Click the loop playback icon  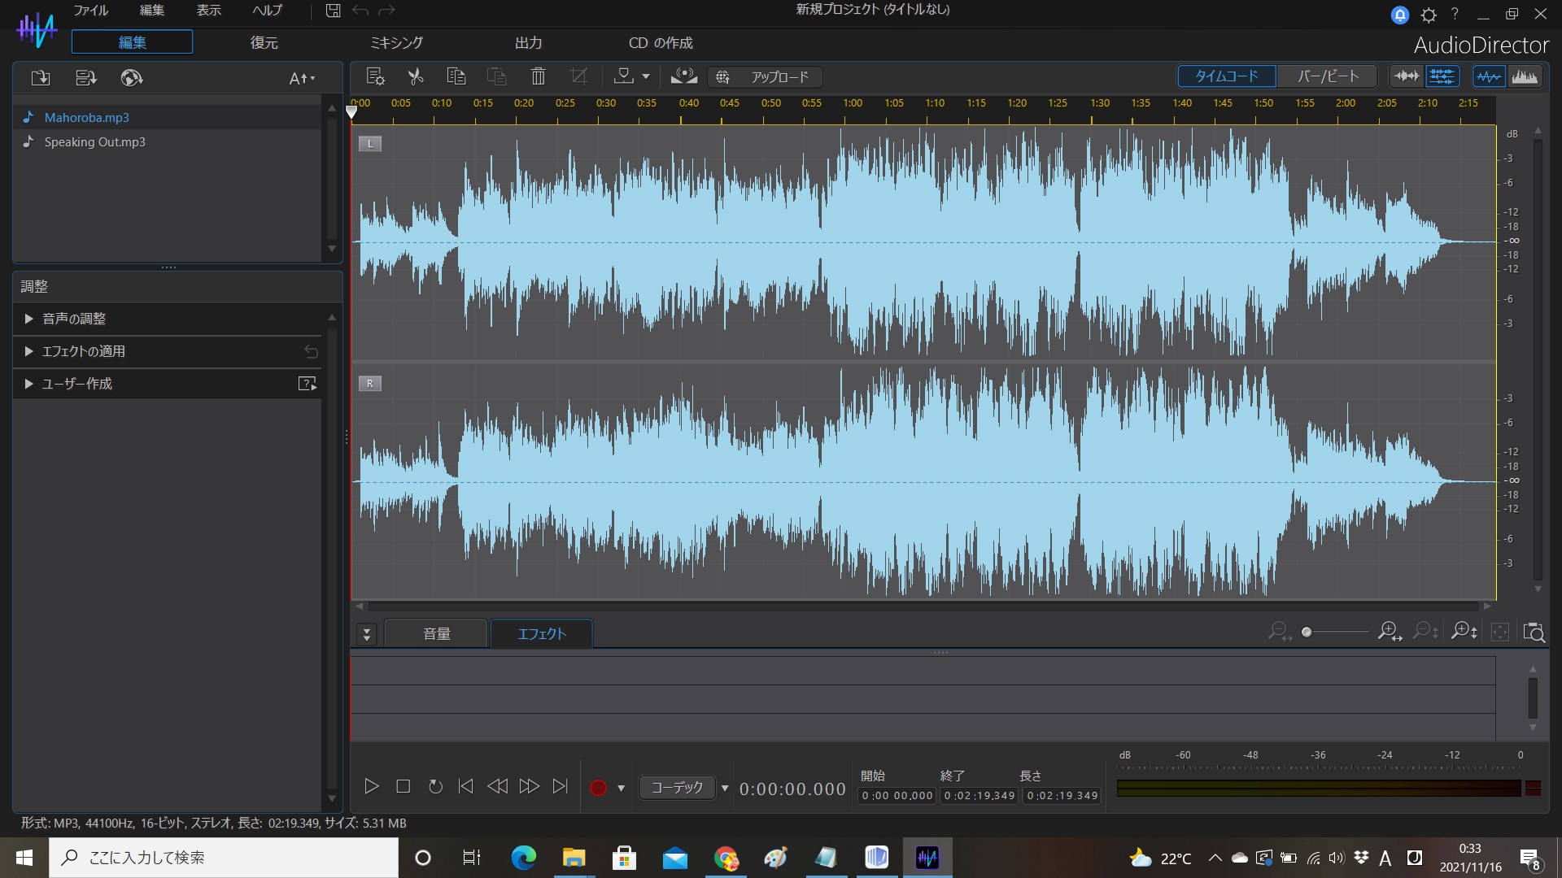(x=435, y=786)
